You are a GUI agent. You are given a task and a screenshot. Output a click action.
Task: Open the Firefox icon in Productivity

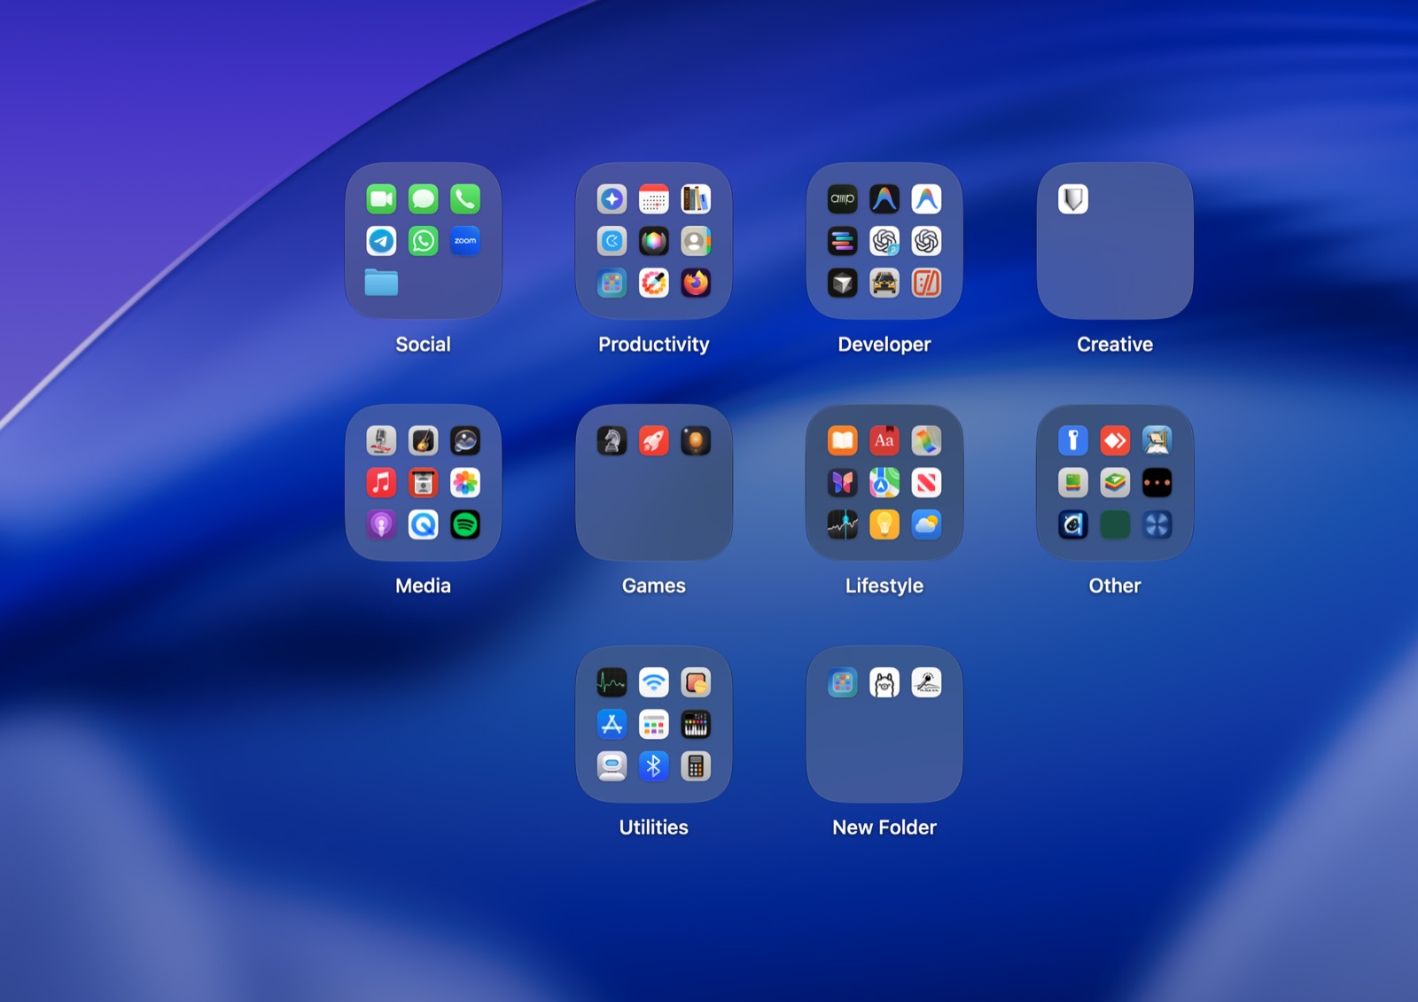coord(696,283)
